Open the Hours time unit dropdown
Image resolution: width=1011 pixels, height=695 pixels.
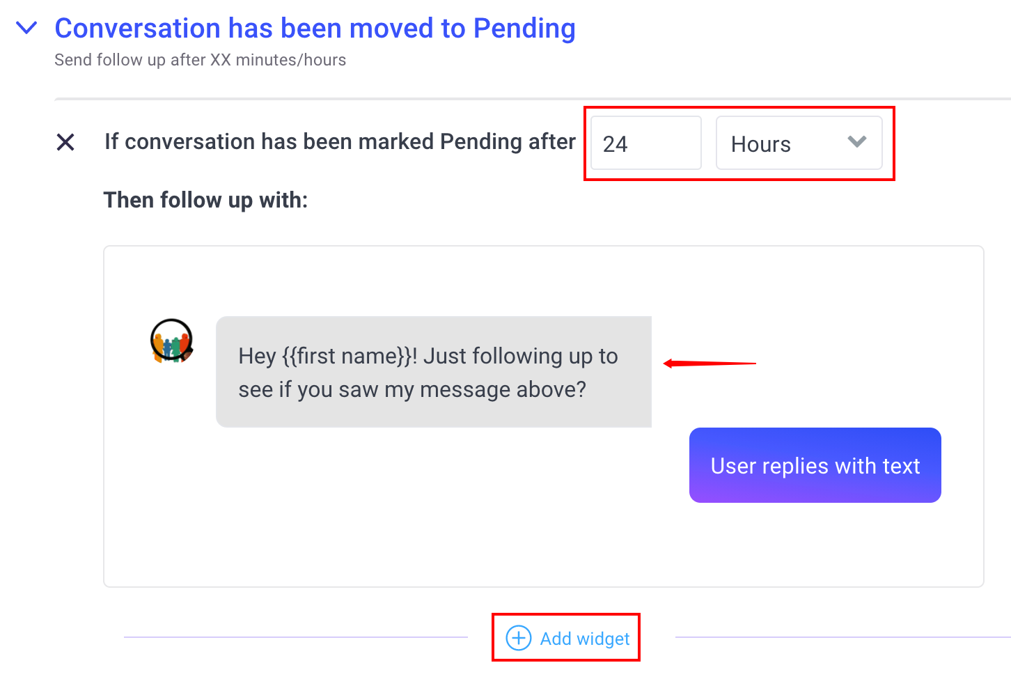tap(799, 143)
